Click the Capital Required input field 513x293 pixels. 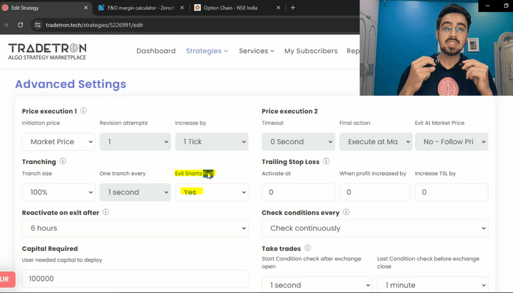tap(135, 279)
